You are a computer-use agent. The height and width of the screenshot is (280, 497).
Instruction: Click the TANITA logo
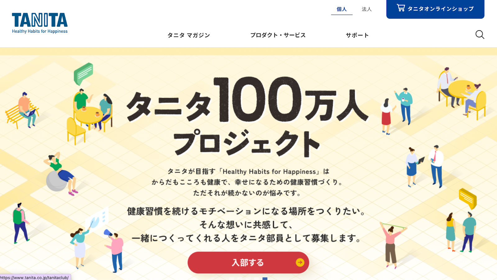40,23
